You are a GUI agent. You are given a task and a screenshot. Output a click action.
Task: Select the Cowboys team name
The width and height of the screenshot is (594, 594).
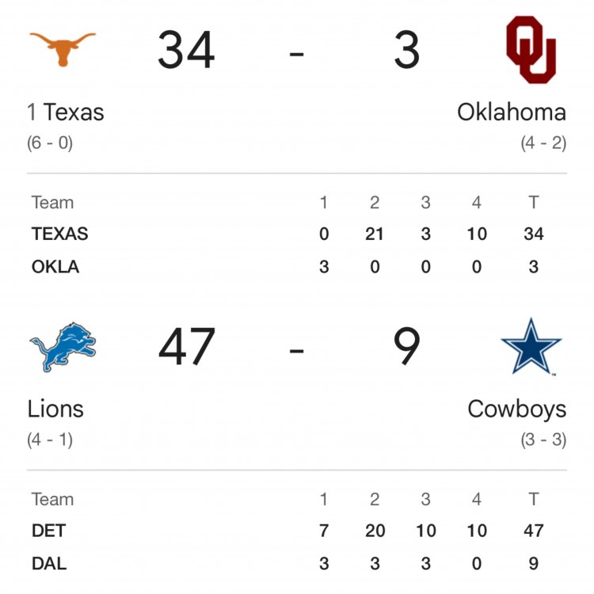516,409
